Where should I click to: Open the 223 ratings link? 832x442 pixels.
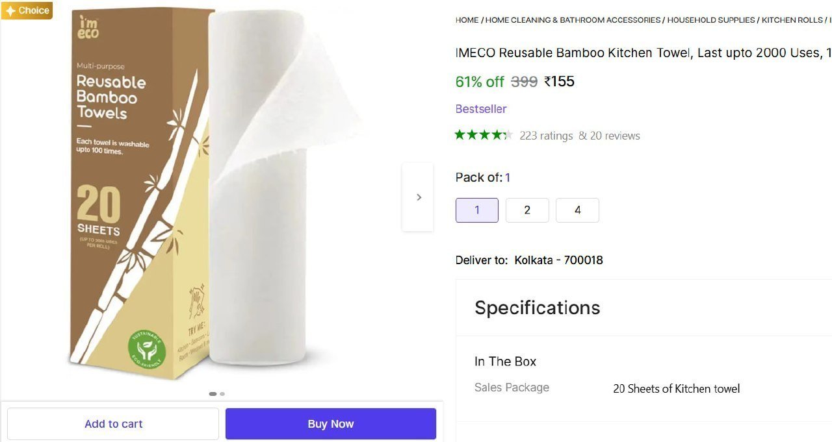(546, 136)
